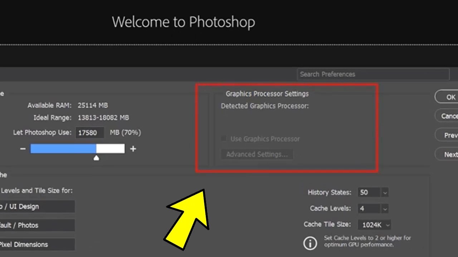Click the Ideal Range value 13813-18082 MB
The height and width of the screenshot is (257, 458).
tap(103, 117)
